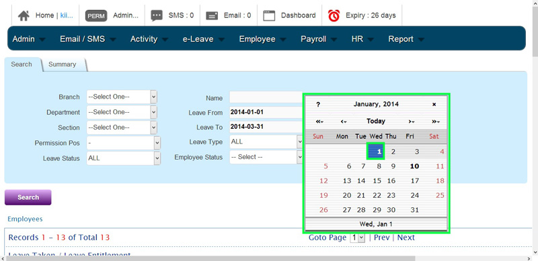Select January 31 in the calendar

415,210
